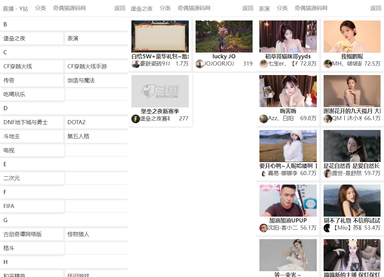Click the 七宝er streamer avatar
Viewport: 384px width, 277px height.
coord(264,64)
